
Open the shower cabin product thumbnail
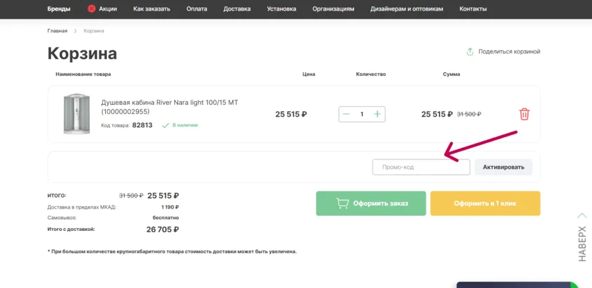click(77, 114)
